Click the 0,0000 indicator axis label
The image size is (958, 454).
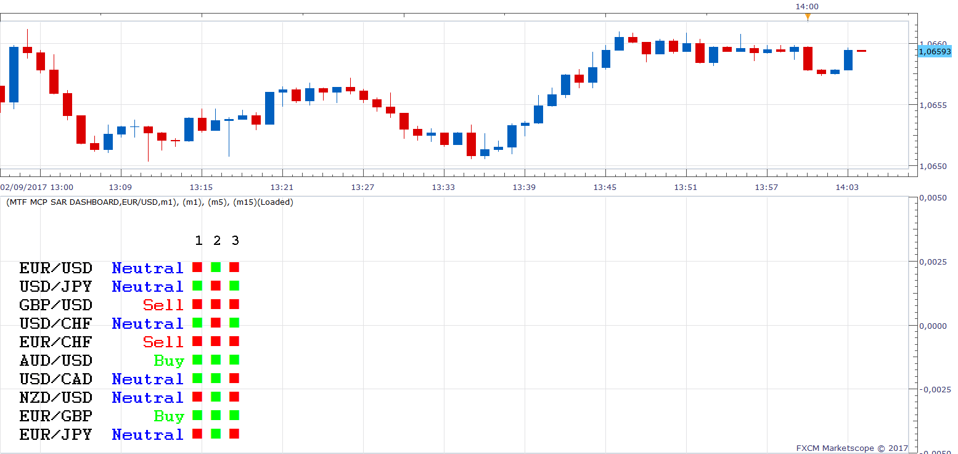point(932,326)
